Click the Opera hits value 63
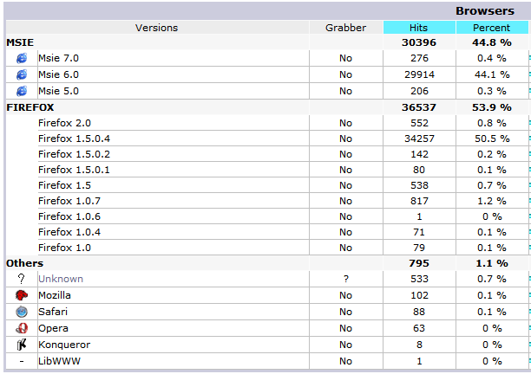Screen dimensions: 531x374 (x=419, y=328)
